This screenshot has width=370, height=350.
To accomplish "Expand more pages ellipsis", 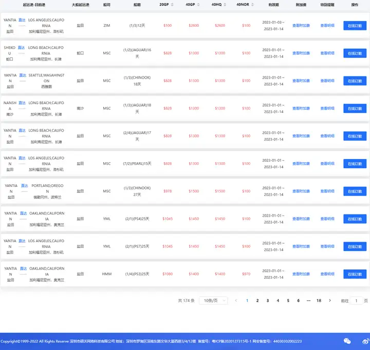I will [x=308, y=301].
